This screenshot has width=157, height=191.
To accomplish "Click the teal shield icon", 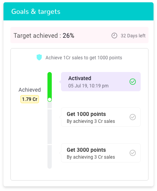I will click(39, 57).
